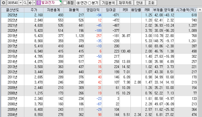The image size is (202, 117).
Task: Click the 안내 button
Action: [x=139, y=3]
